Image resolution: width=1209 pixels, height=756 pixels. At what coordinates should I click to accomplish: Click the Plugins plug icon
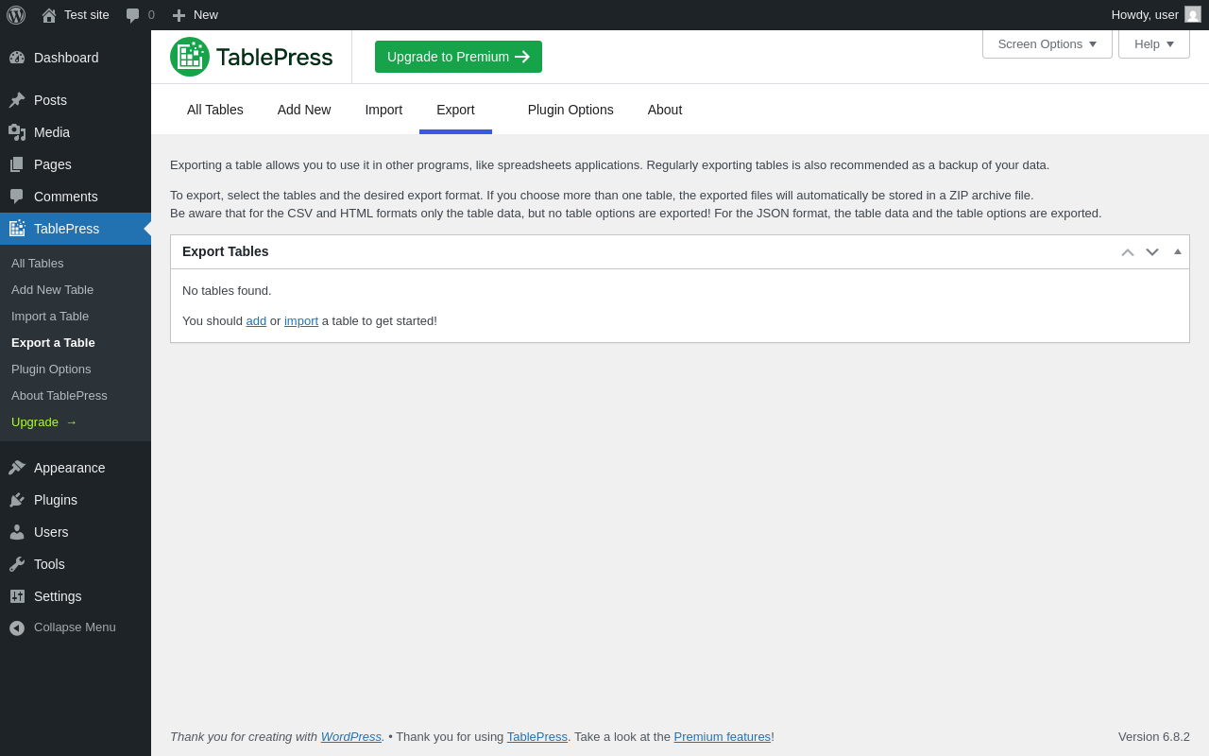pos(17,500)
